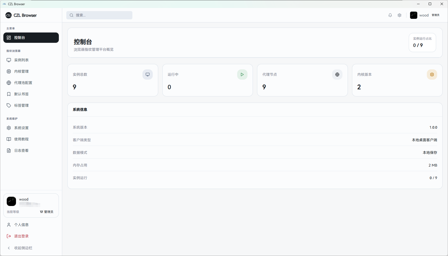Click the chip icon on 内核版本 card
This screenshot has height=256, width=448.
pyautogui.click(x=432, y=75)
